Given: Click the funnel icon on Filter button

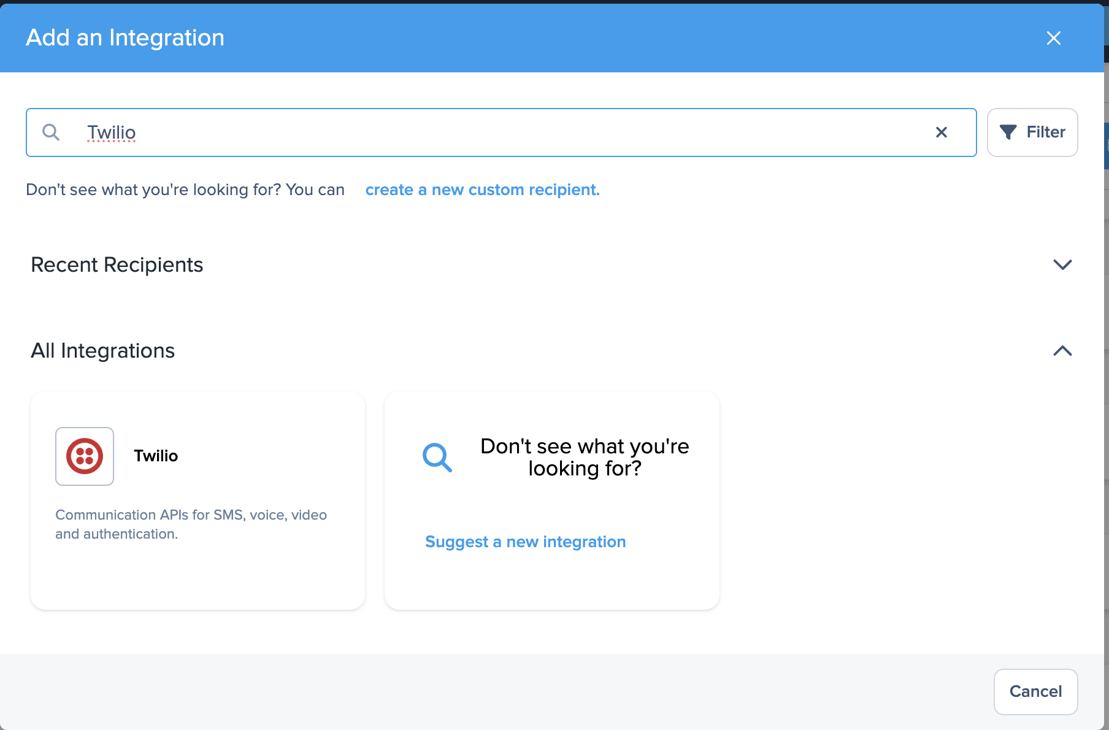Looking at the screenshot, I should click(1008, 133).
